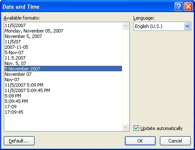Pick the 2007-11-05 format
The width and height of the screenshot is (195, 150).
pyautogui.click(x=63, y=47)
